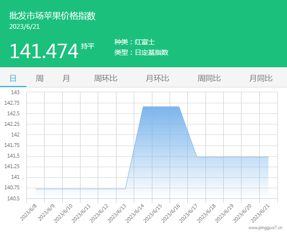287x233 pixels.
Task: Click the 2023/6/17 x-axis date label
Action: click(x=189, y=213)
